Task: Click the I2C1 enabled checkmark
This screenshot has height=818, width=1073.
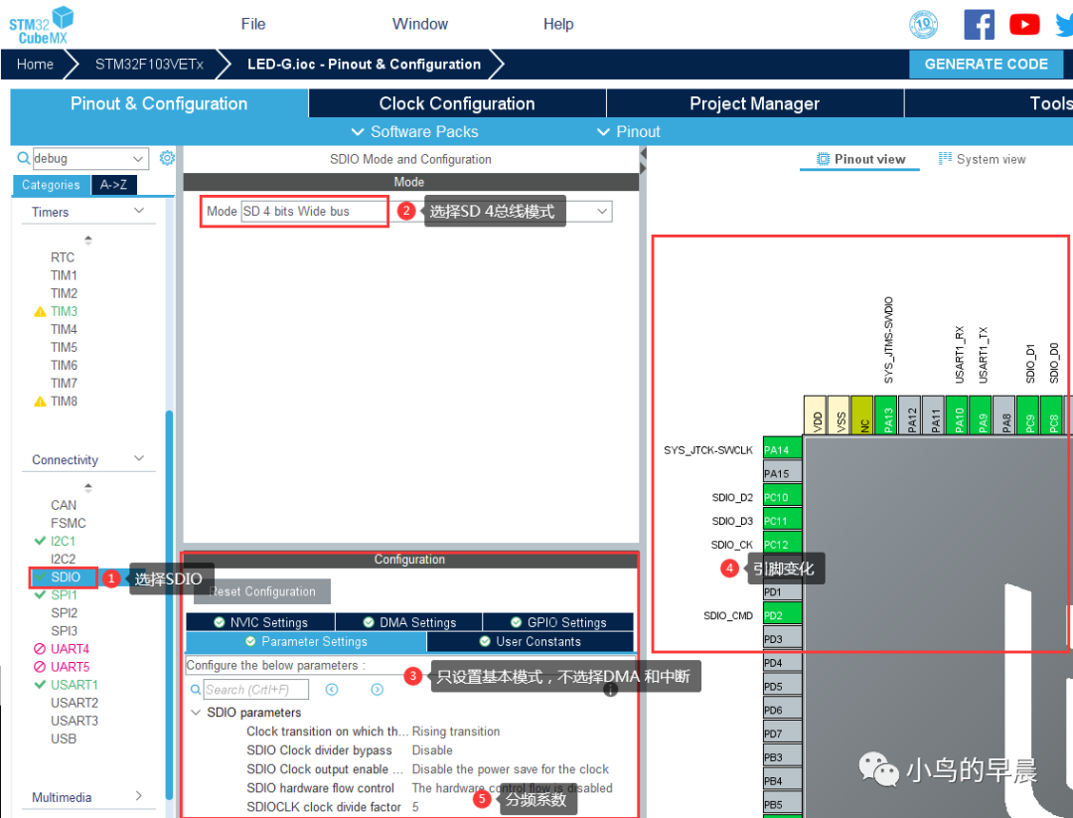Action: click(40, 541)
